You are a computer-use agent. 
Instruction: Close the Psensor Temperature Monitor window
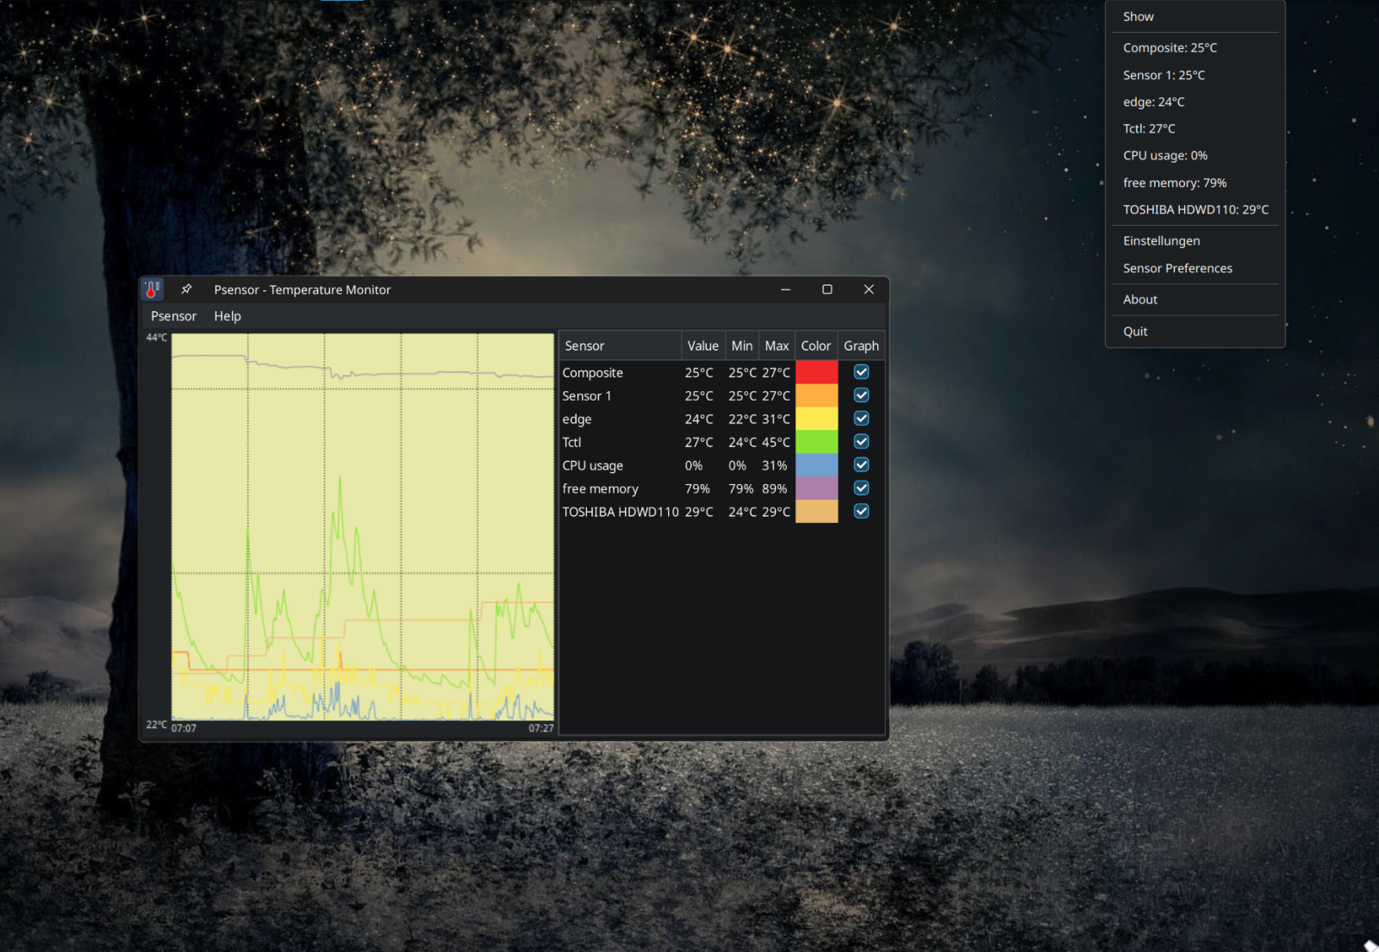pos(868,289)
